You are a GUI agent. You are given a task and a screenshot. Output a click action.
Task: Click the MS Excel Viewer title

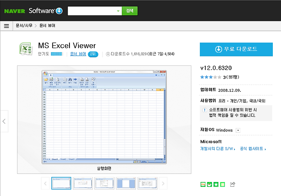(x=67, y=46)
